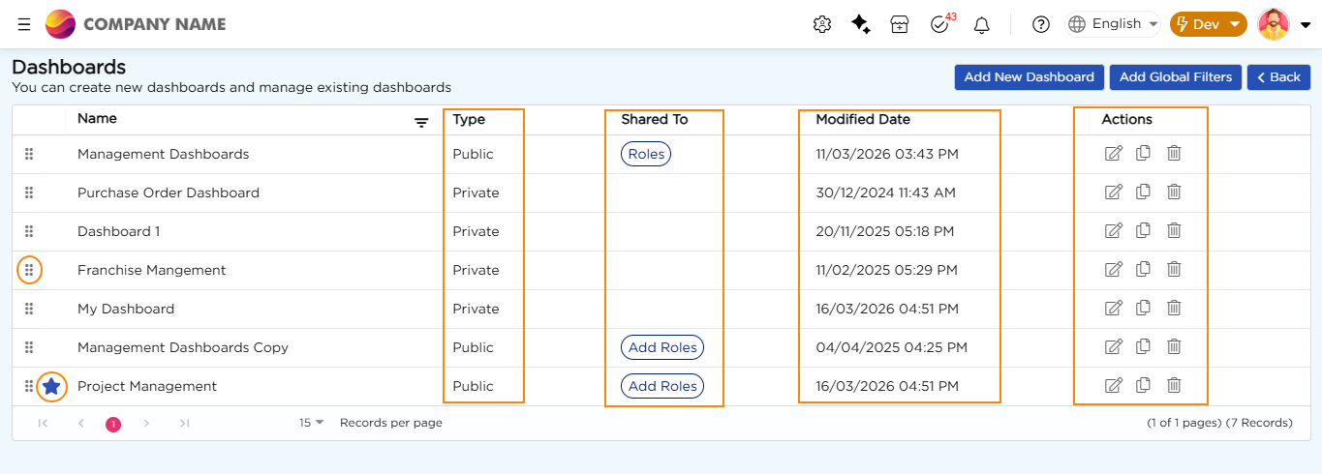Open the user profile avatar menu
The width and height of the screenshot is (1322, 474).
(1283, 24)
